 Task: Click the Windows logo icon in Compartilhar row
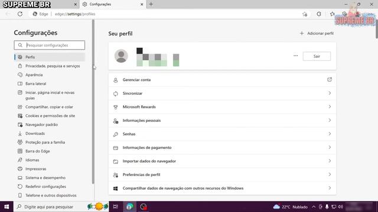click(x=116, y=188)
